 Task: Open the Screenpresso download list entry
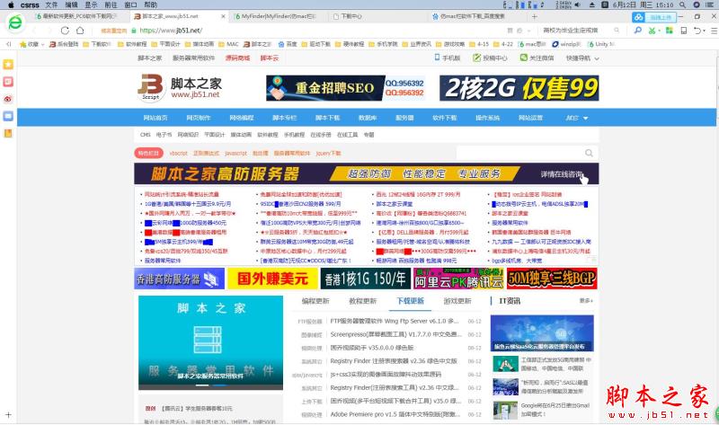(395, 334)
